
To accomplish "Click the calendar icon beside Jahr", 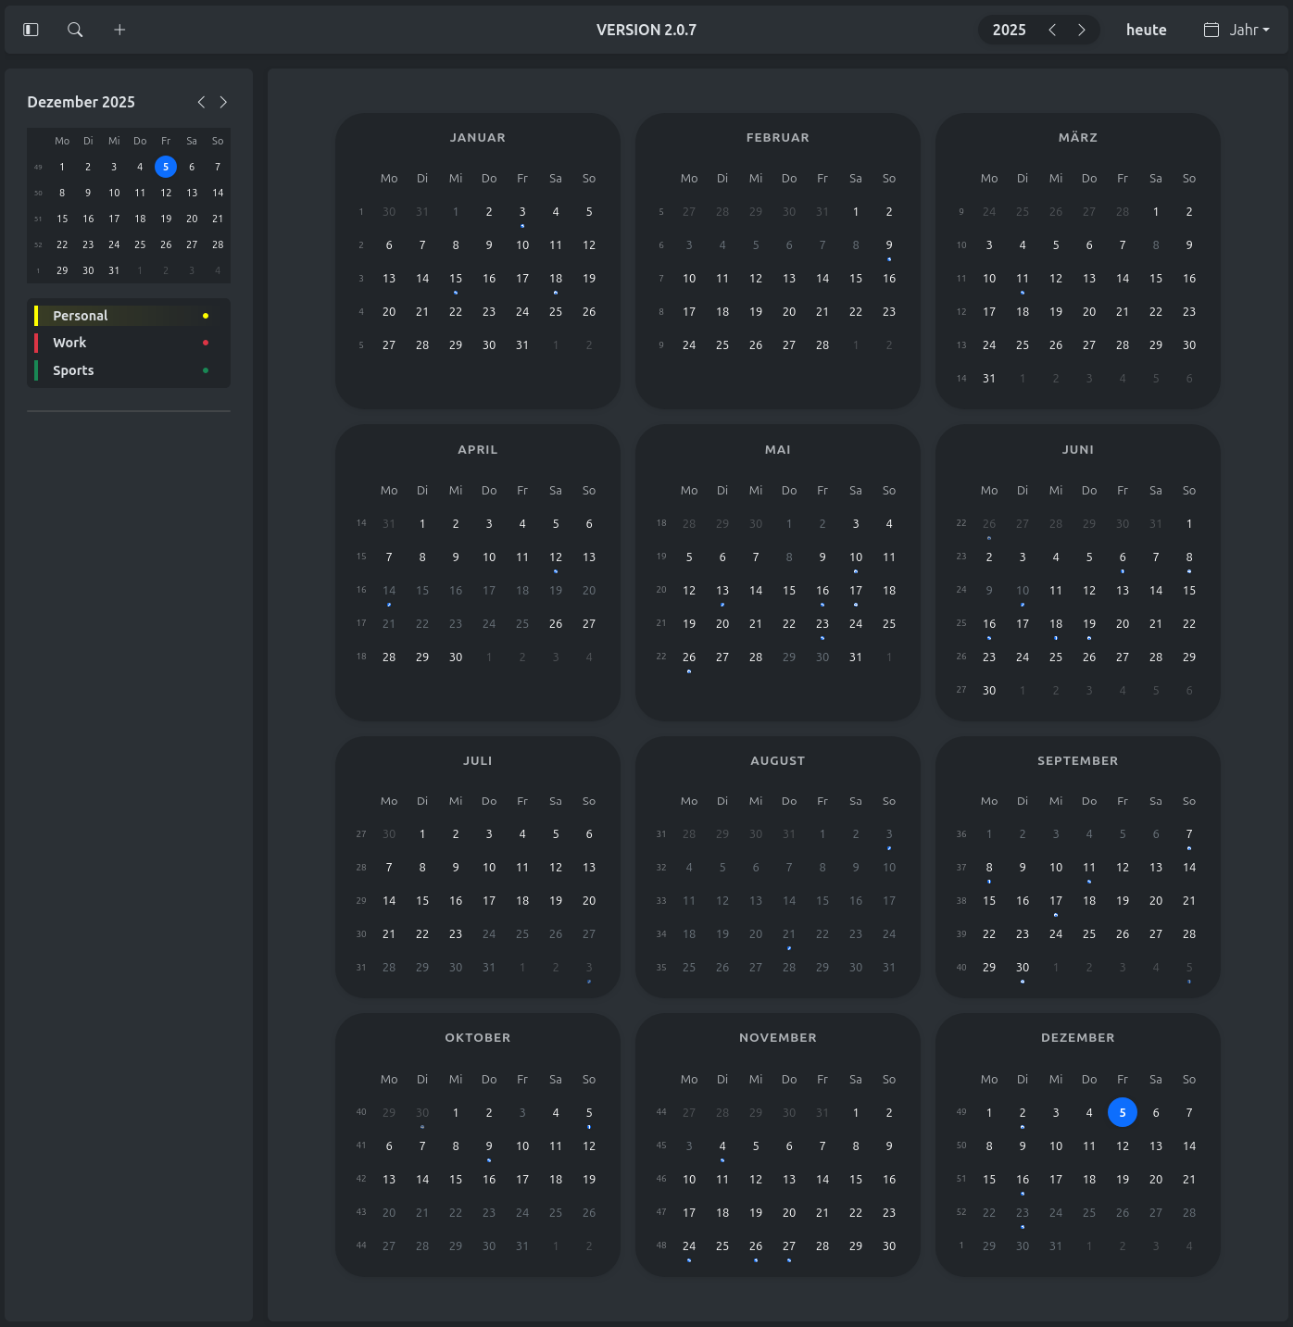I will [1211, 30].
